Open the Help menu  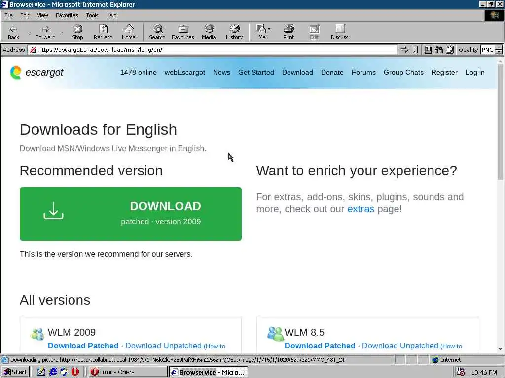(111, 15)
